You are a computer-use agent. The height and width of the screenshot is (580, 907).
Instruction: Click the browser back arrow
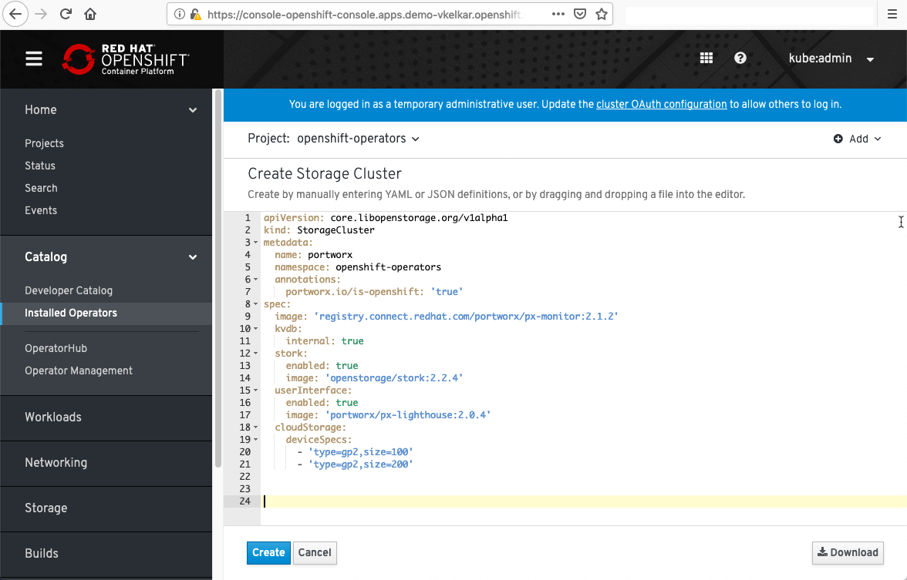coord(16,14)
